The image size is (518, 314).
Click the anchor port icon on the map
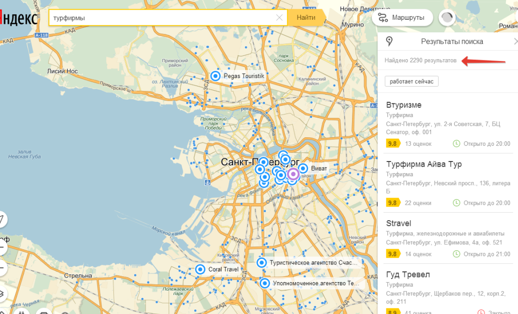pos(207,183)
